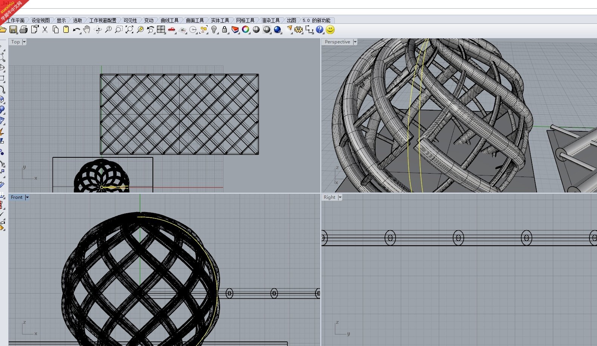This screenshot has width=597, height=346.
Task: Open the 出图 toolbar tab
Action: click(x=291, y=20)
